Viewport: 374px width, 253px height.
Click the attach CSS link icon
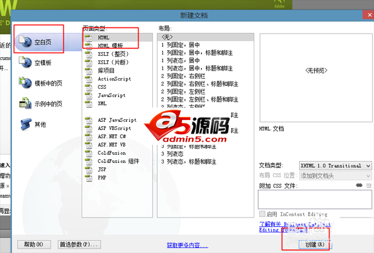359,185
